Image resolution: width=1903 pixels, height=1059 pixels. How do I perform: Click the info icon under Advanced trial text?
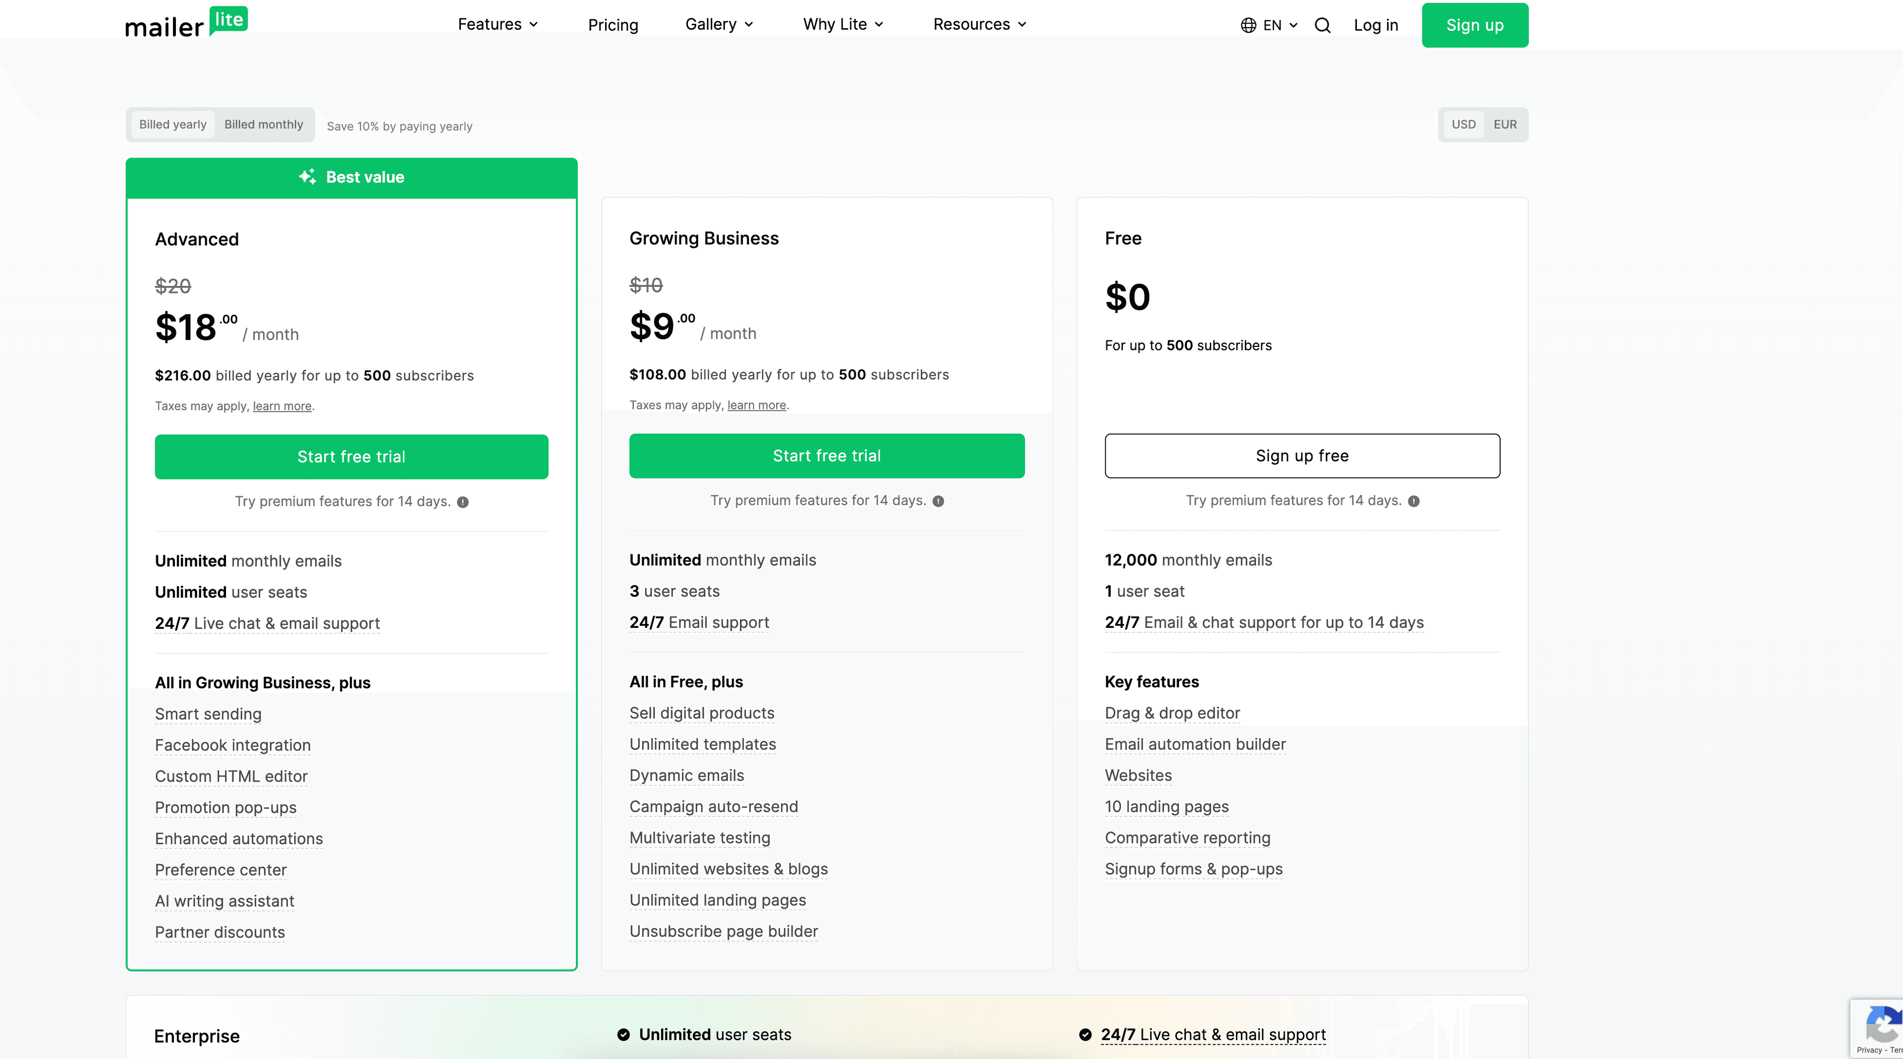click(x=463, y=502)
